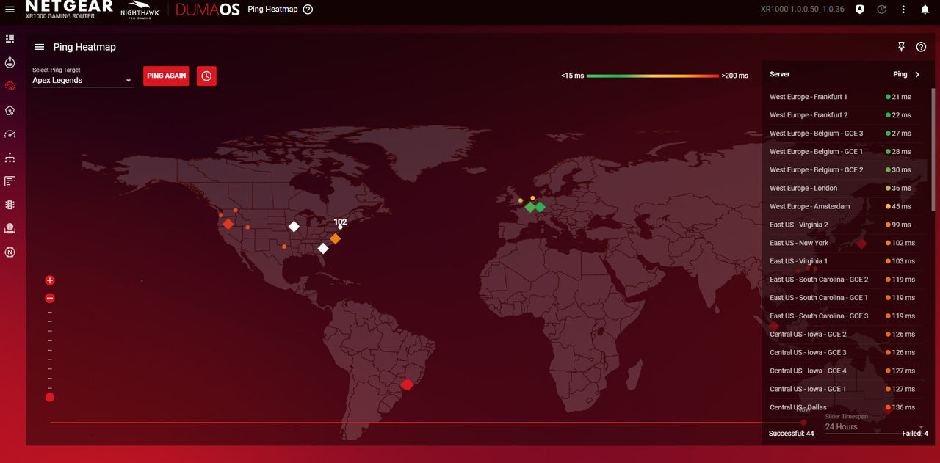The image size is (940, 463).
Task: Open the three-dot more options menu
Action: (x=903, y=10)
